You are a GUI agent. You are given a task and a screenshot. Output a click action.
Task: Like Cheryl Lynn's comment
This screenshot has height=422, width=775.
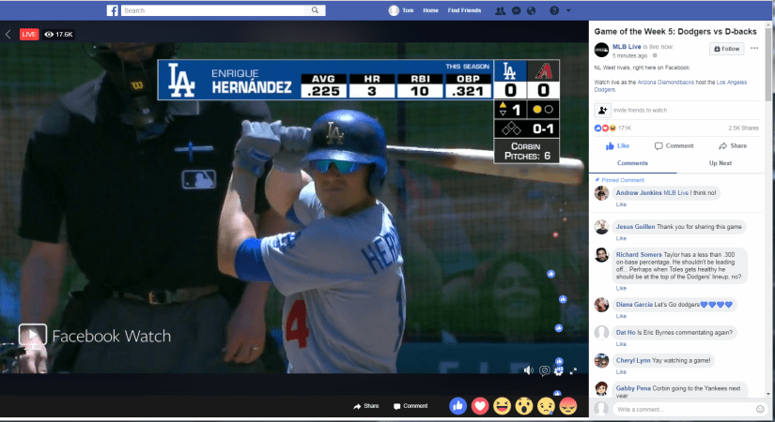[x=621, y=372]
